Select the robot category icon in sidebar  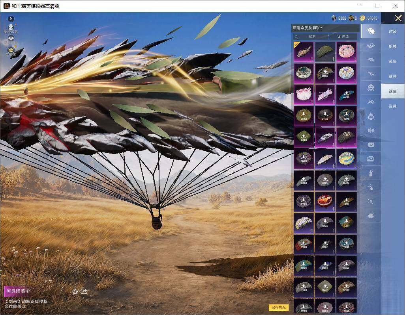click(x=371, y=116)
